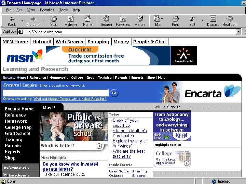Viewport: 246px width, 184px height.
Task: Click the arrow next to Which is better?
Action: [99, 146]
